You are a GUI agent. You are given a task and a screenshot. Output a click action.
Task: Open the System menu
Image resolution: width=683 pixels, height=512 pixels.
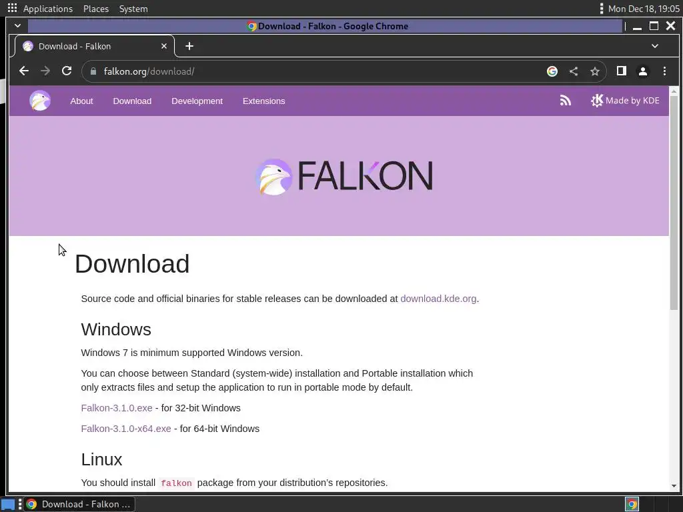[x=133, y=9]
